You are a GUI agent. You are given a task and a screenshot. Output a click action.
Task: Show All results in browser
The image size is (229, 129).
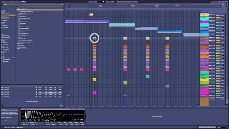5,29
